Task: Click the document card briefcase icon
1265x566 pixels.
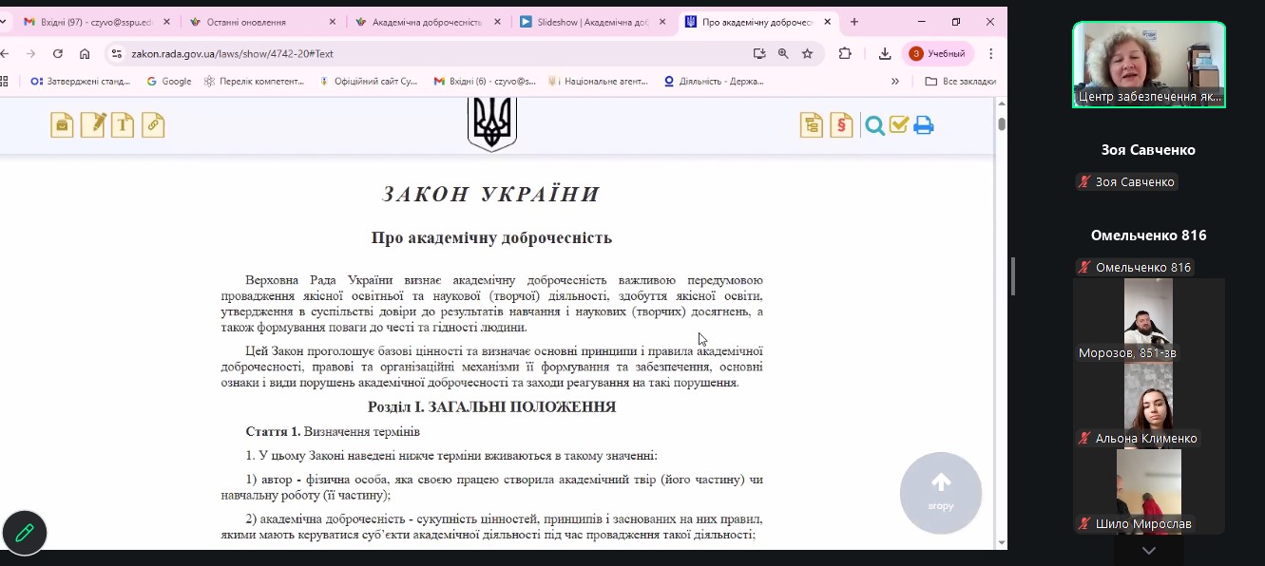Action: 62,125
